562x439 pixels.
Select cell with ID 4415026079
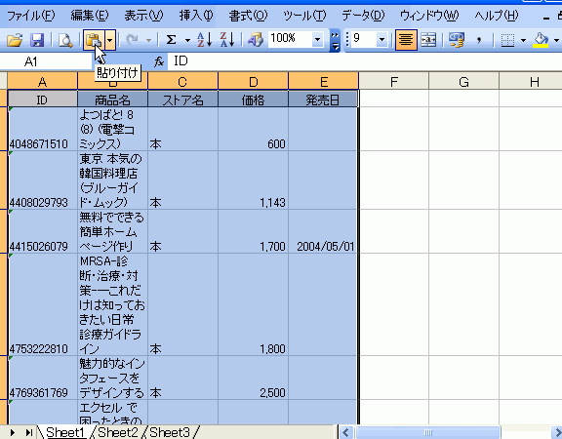tap(42, 231)
